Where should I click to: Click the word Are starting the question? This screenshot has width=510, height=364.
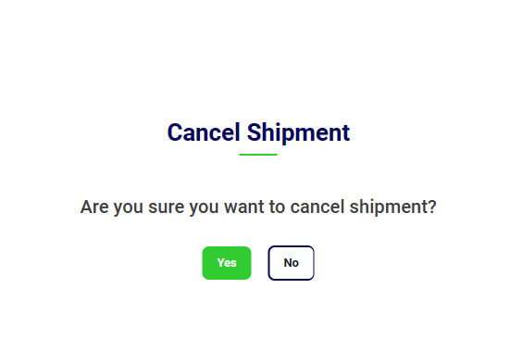(94, 207)
